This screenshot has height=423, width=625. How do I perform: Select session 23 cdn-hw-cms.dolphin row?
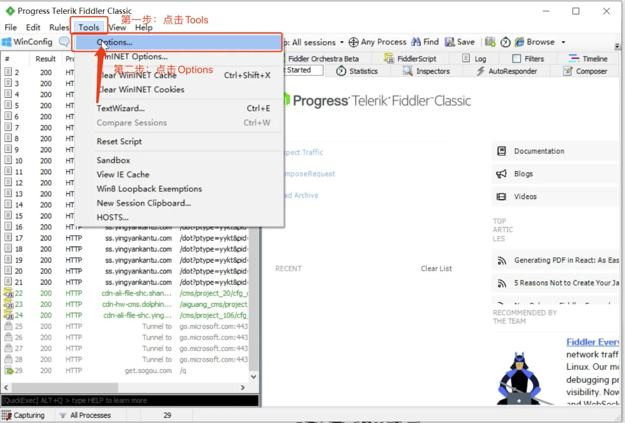(x=126, y=304)
